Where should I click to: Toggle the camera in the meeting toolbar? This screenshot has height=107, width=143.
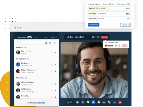tap(78, 102)
